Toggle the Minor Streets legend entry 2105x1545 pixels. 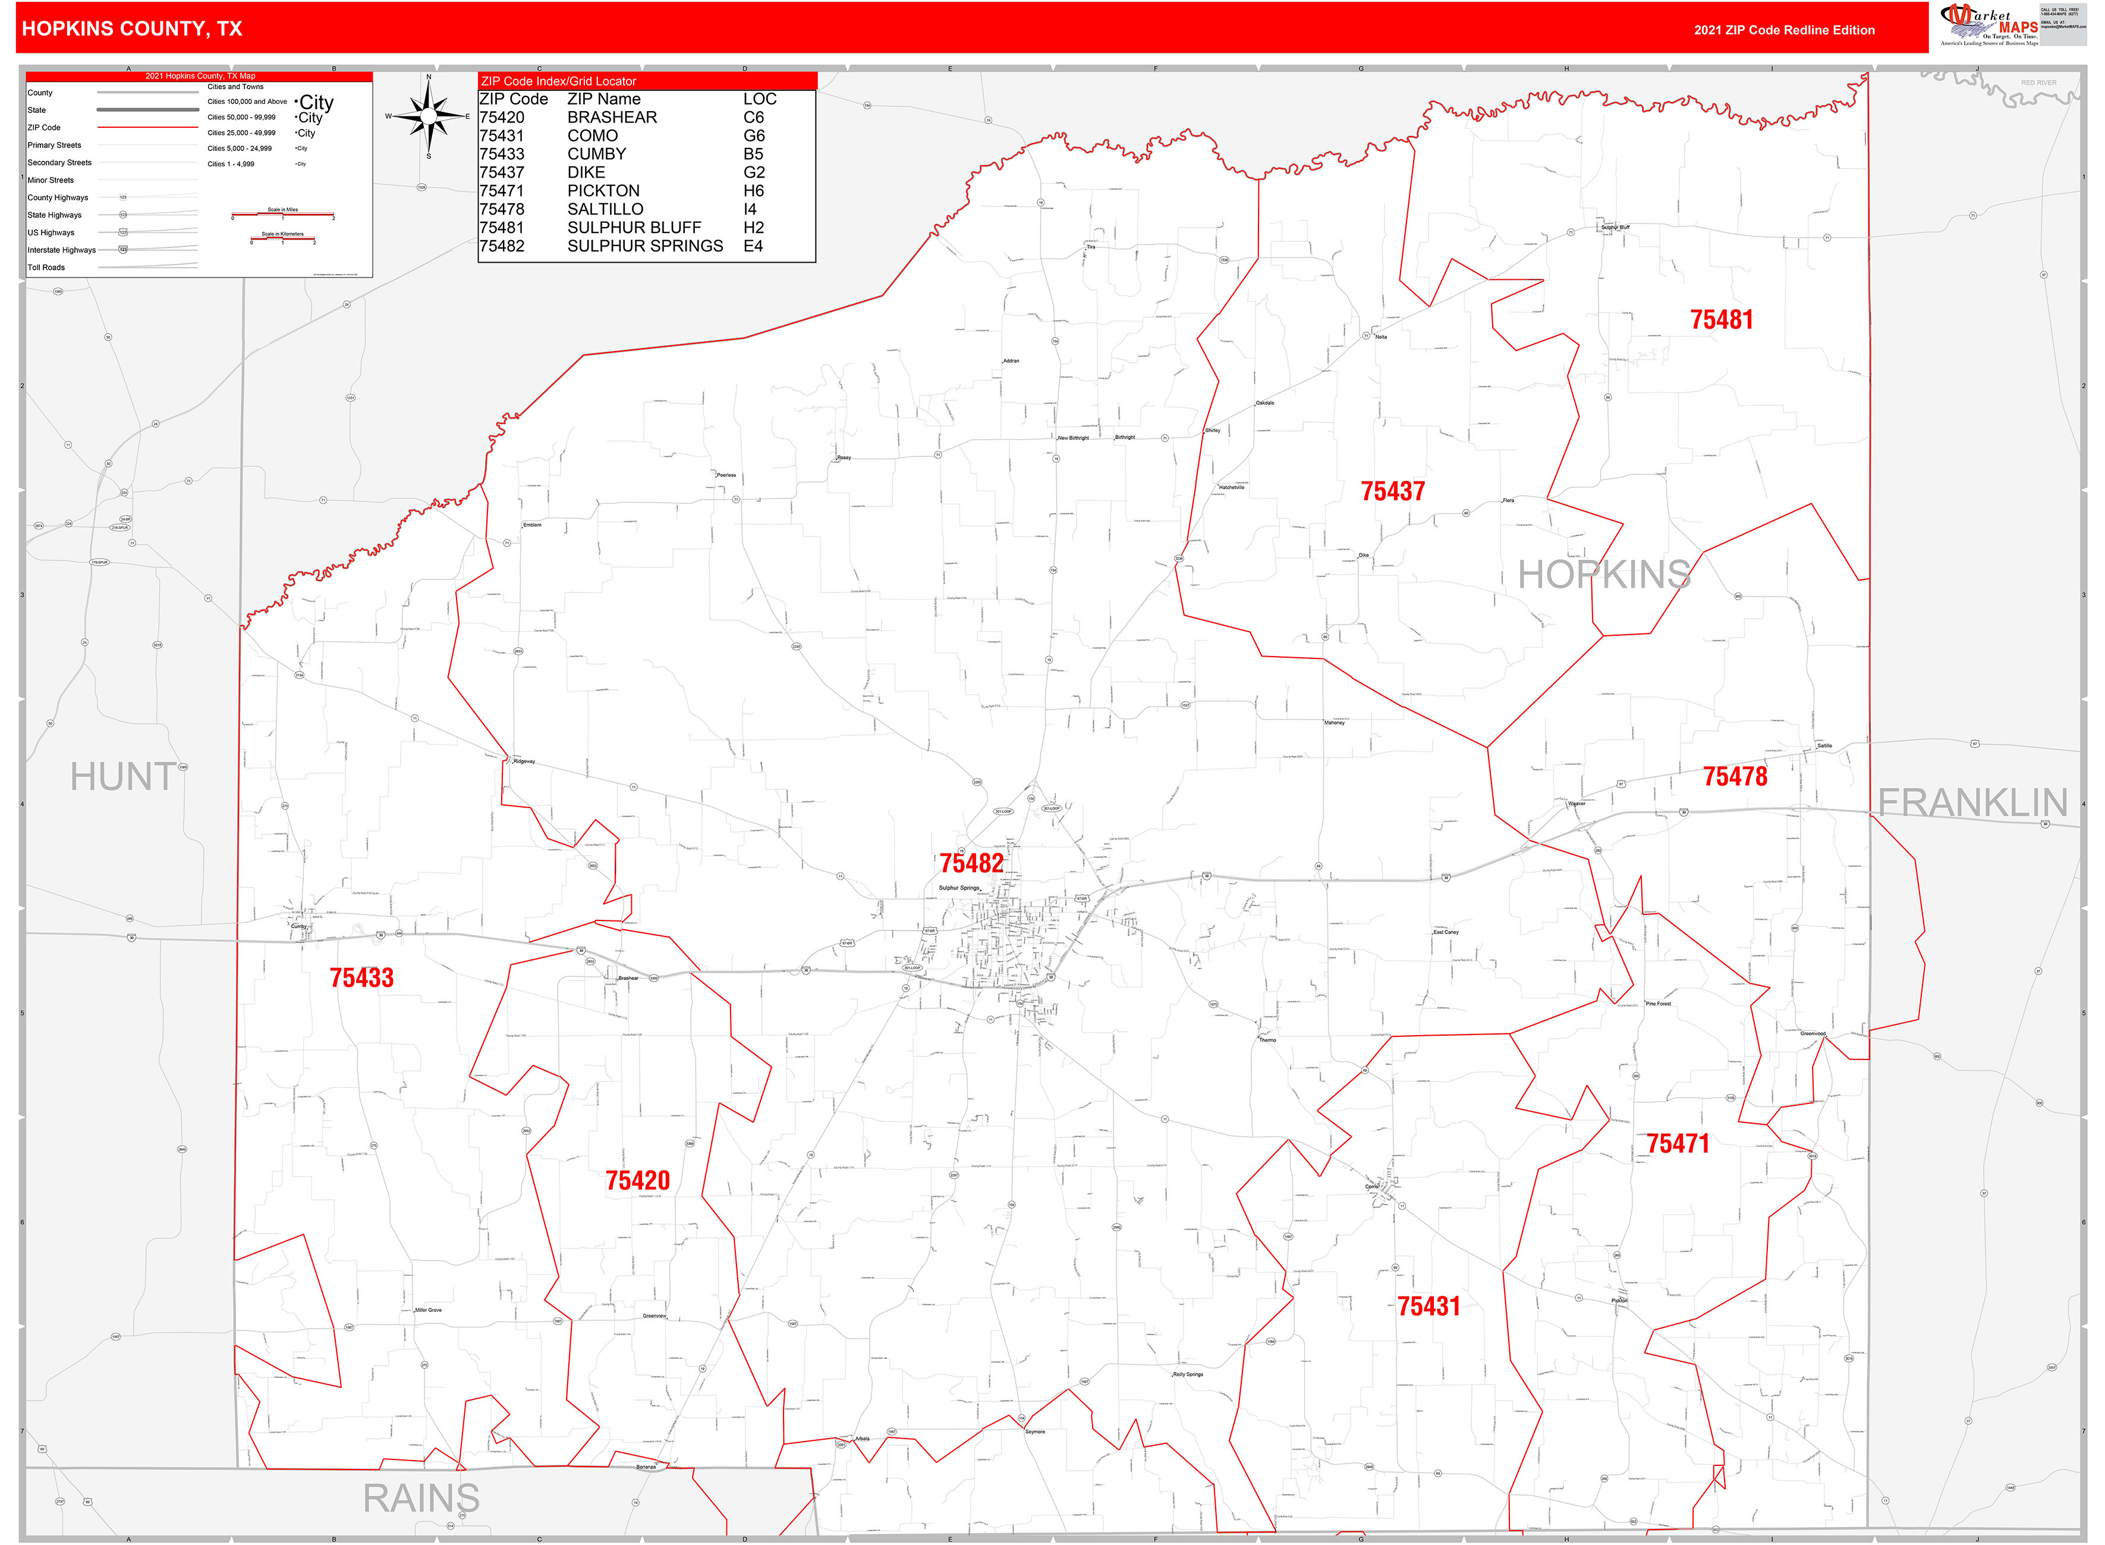52,181
